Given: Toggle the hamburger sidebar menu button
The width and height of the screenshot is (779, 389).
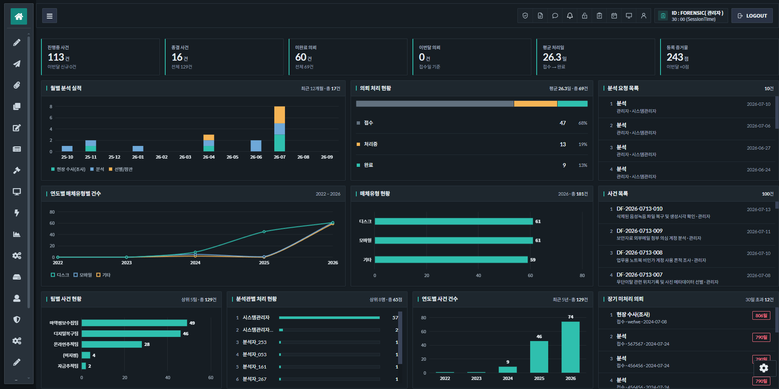Looking at the screenshot, I should (50, 16).
